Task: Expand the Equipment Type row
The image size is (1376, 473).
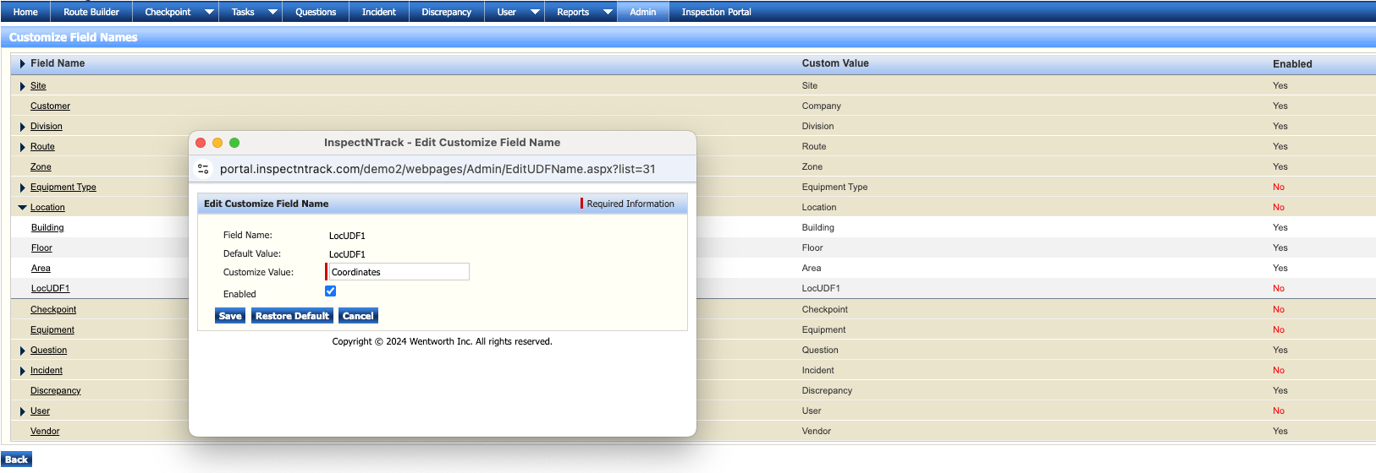Action: point(22,188)
